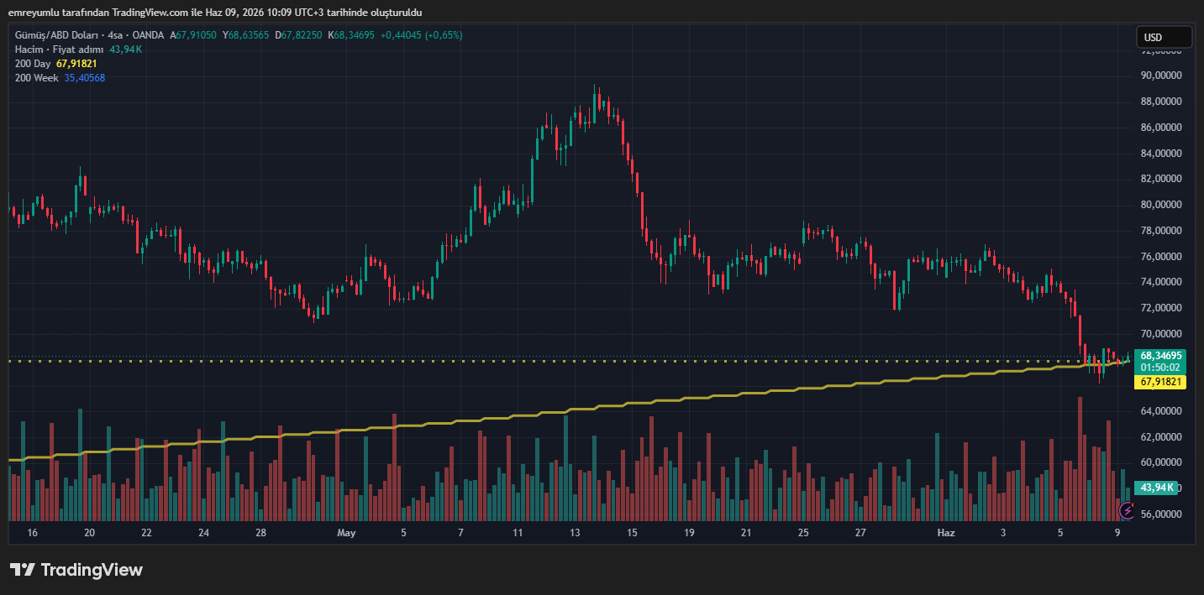1204x595 pixels.
Task: Click the yellow 67,91821 price label
Action: [x=1160, y=382]
